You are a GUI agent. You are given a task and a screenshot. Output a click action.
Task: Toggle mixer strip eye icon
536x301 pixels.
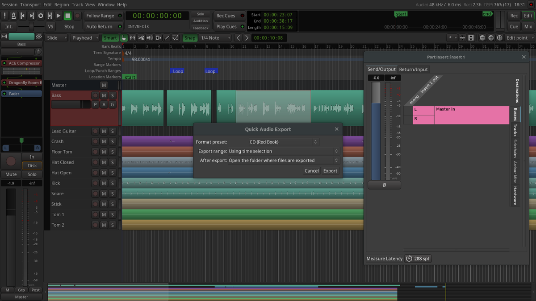point(39,37)
